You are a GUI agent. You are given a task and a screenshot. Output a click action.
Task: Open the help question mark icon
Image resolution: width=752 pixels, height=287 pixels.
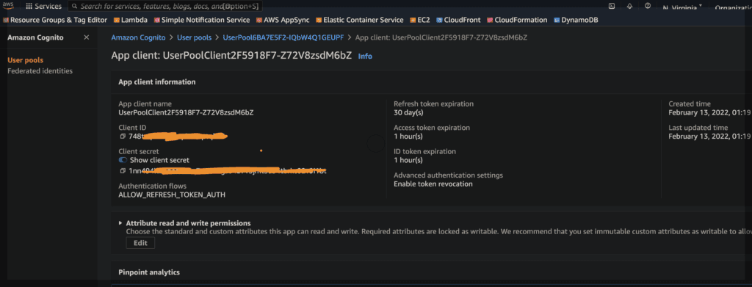tap(648, 6)
